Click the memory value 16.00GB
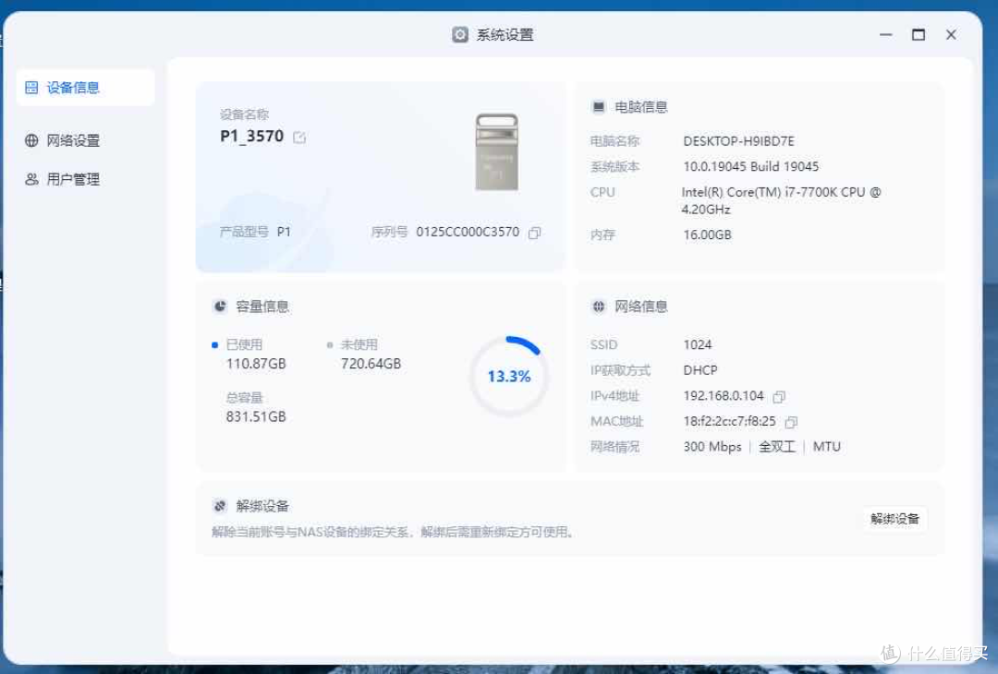Screen dimensions: 998x674 [x=707, y=235]
